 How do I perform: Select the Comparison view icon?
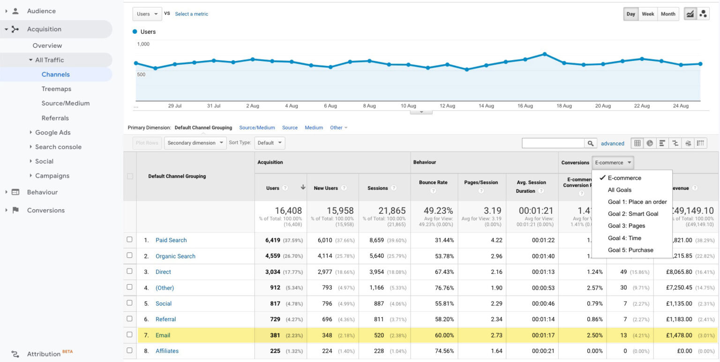tap(675, 143)
